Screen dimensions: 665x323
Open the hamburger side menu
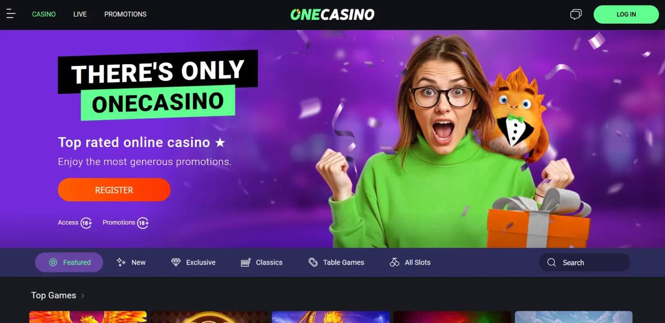click(x=11, y=14)
